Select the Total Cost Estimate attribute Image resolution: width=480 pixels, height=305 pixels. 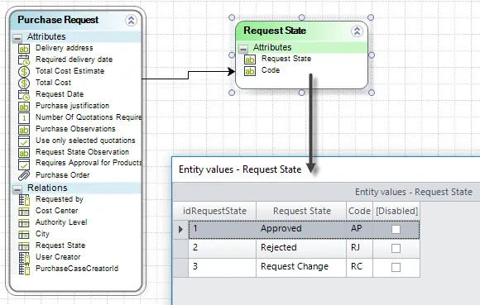pos(70,71)
